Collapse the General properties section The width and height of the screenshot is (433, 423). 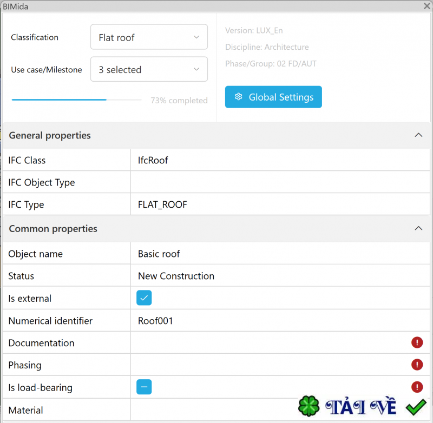tap(418, 135)
